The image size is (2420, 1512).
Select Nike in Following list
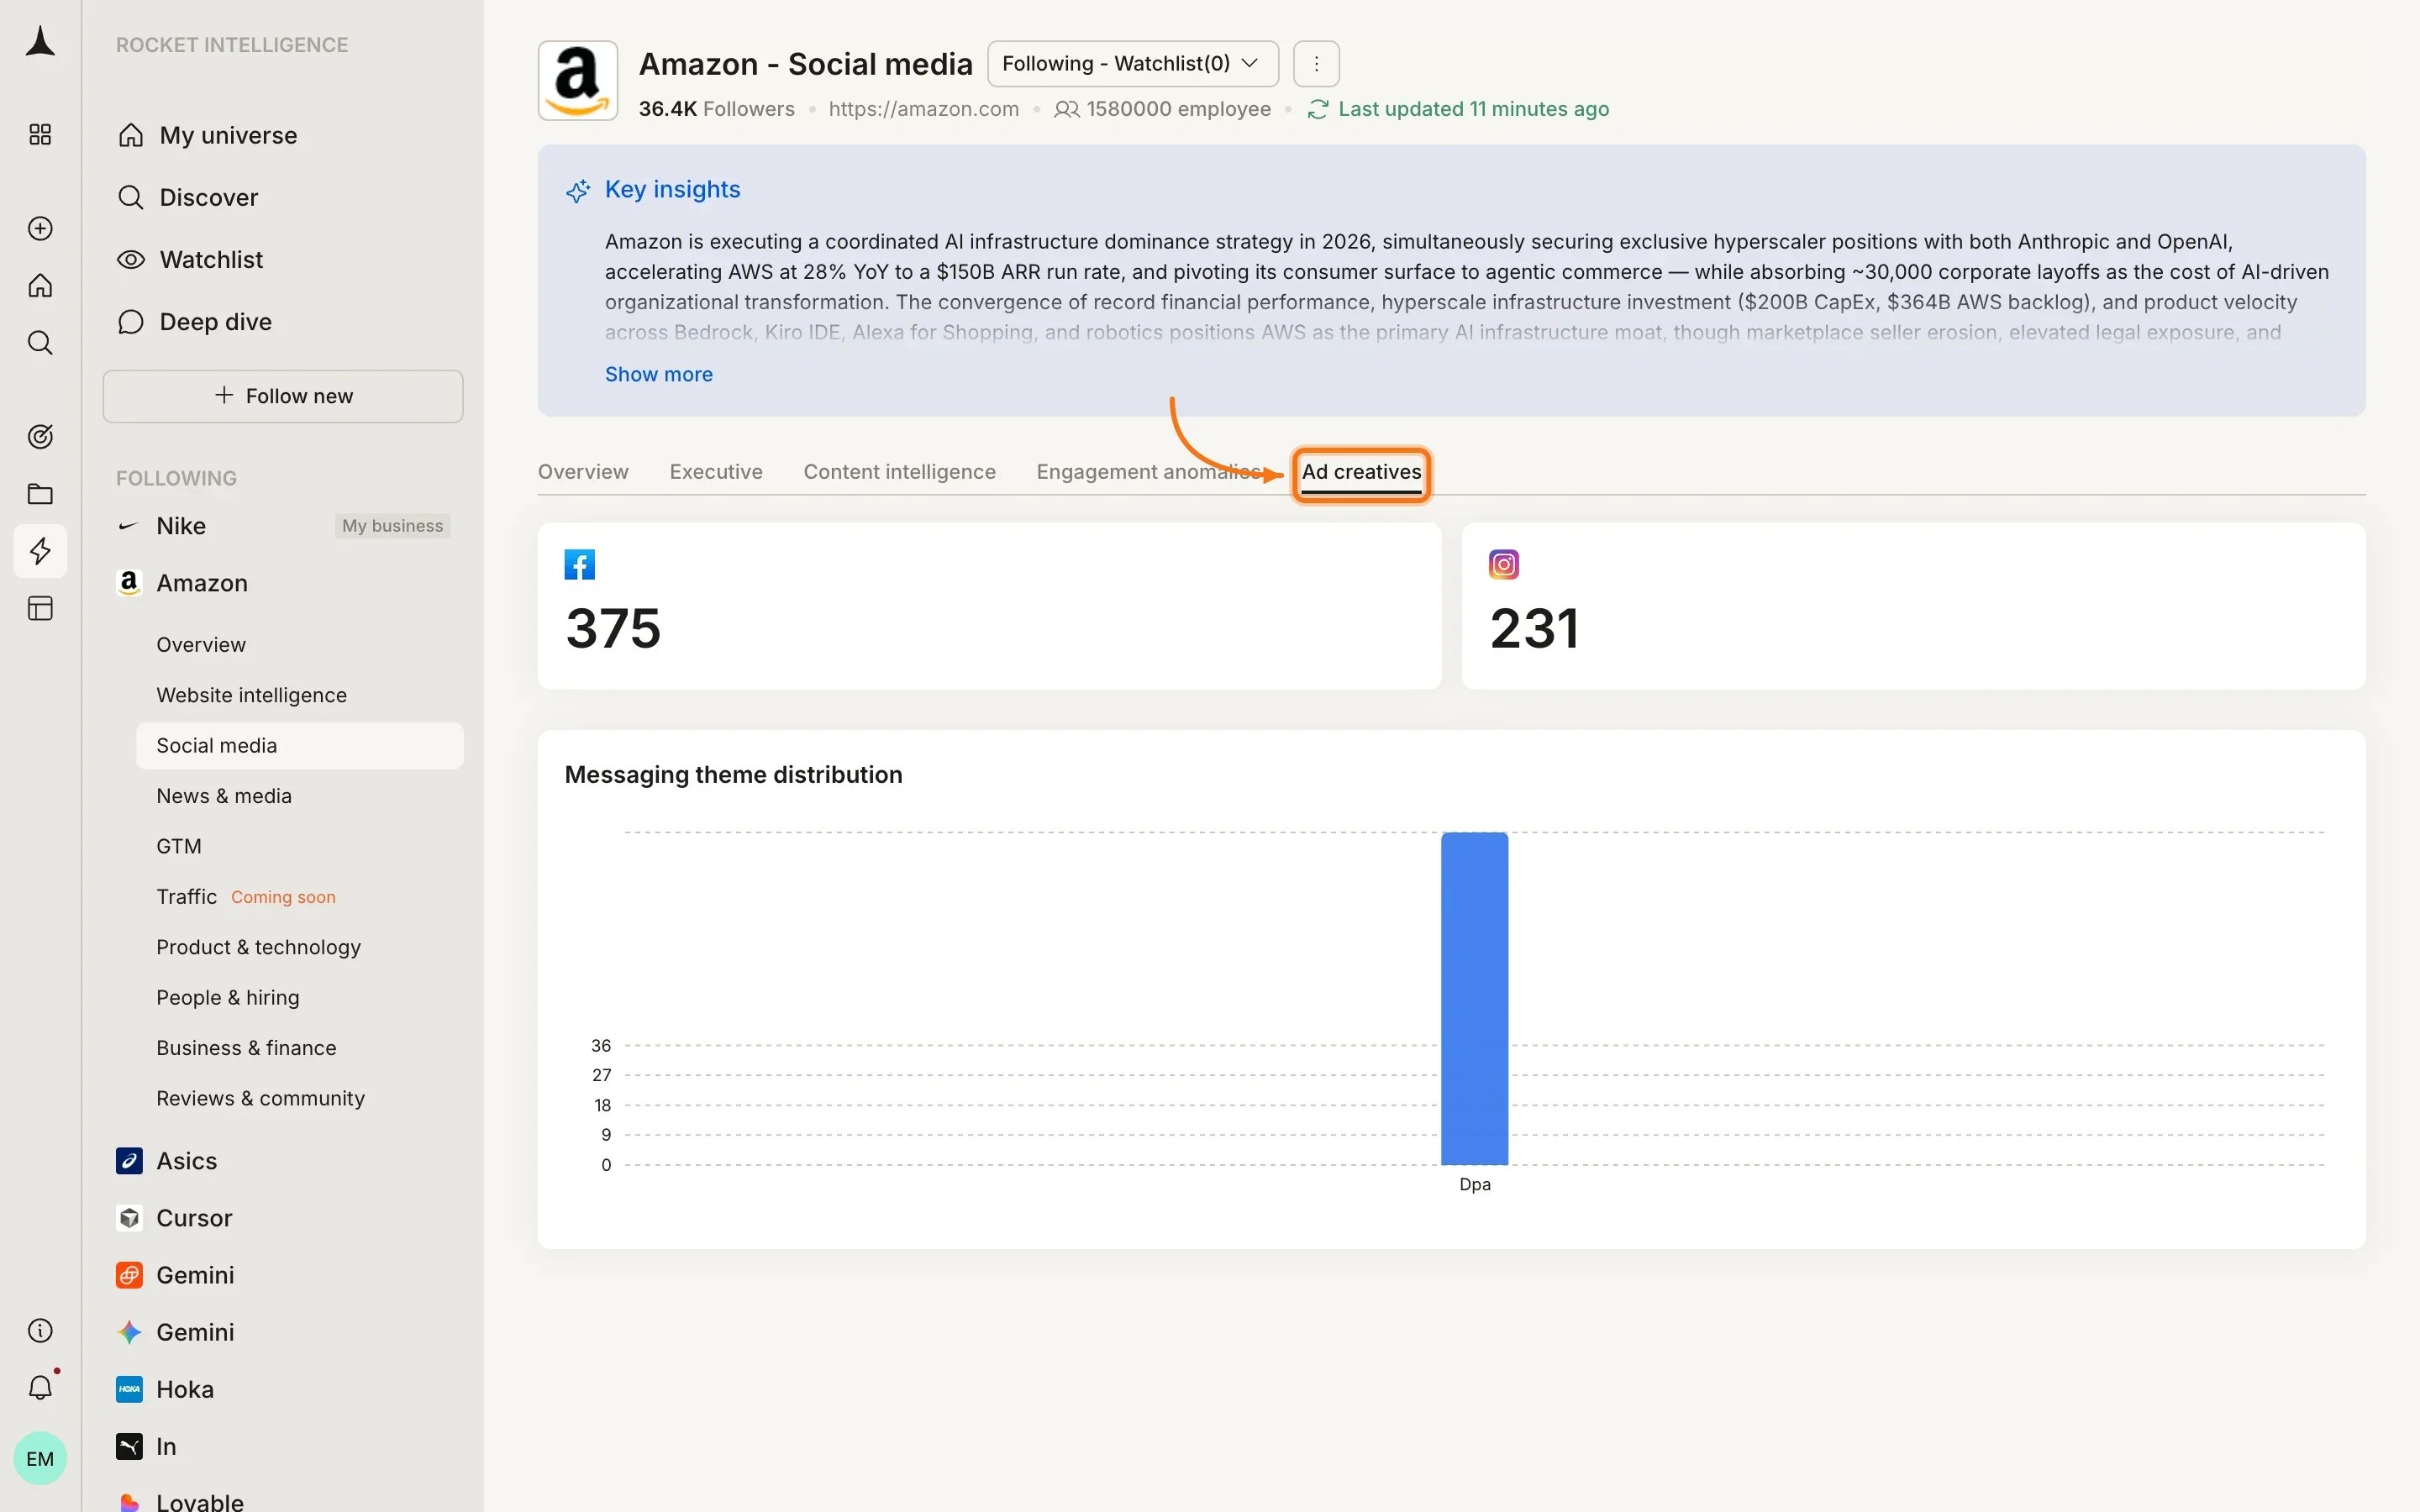[x=181, y=526]
